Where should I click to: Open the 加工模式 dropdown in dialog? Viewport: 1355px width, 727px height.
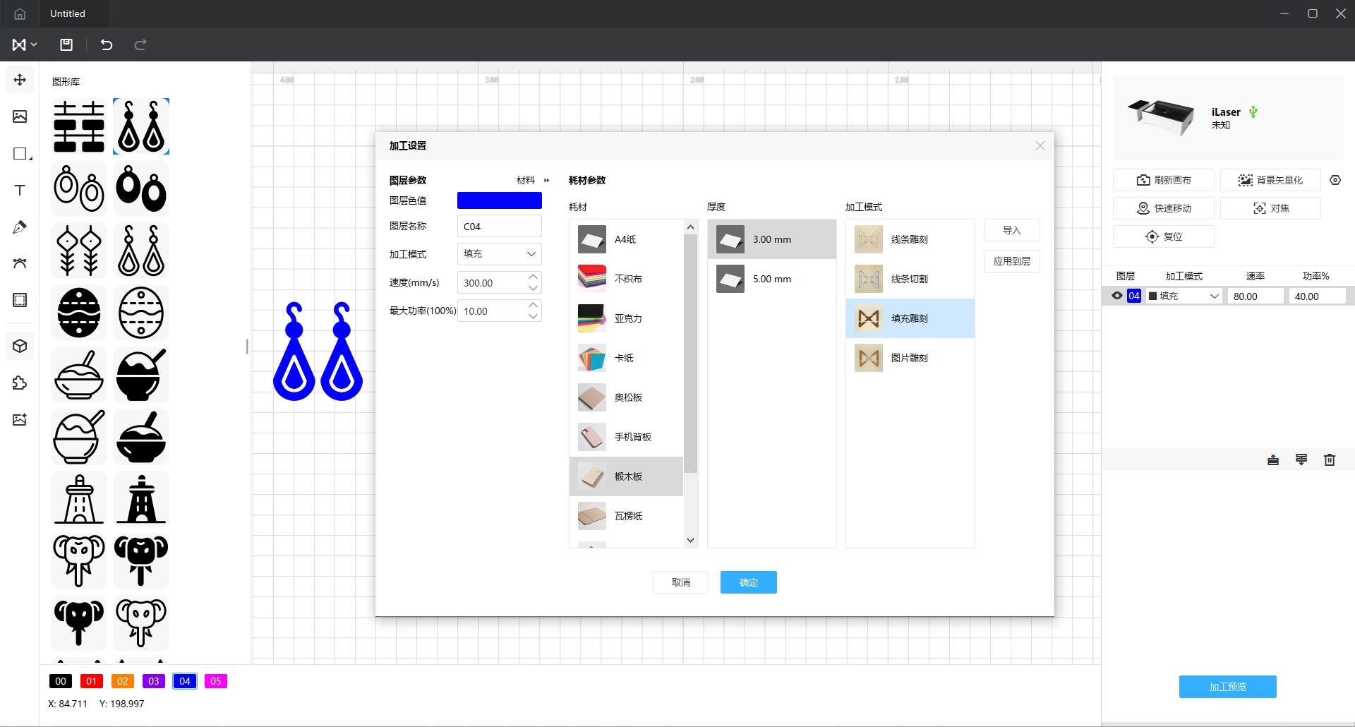tap(500, 254)
